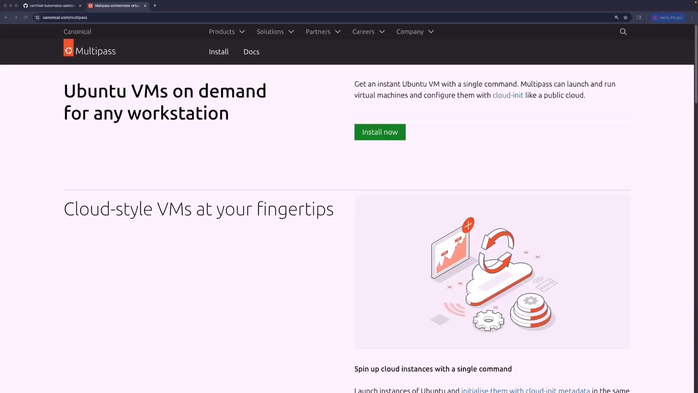Open the Canonical home link
698x393 pixels.
77,32
